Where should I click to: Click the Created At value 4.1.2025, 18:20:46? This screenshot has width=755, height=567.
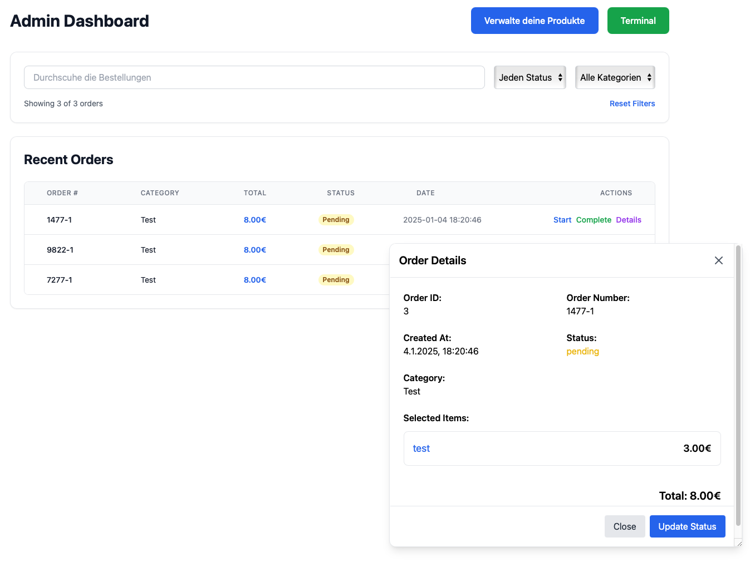click(441, 352)
